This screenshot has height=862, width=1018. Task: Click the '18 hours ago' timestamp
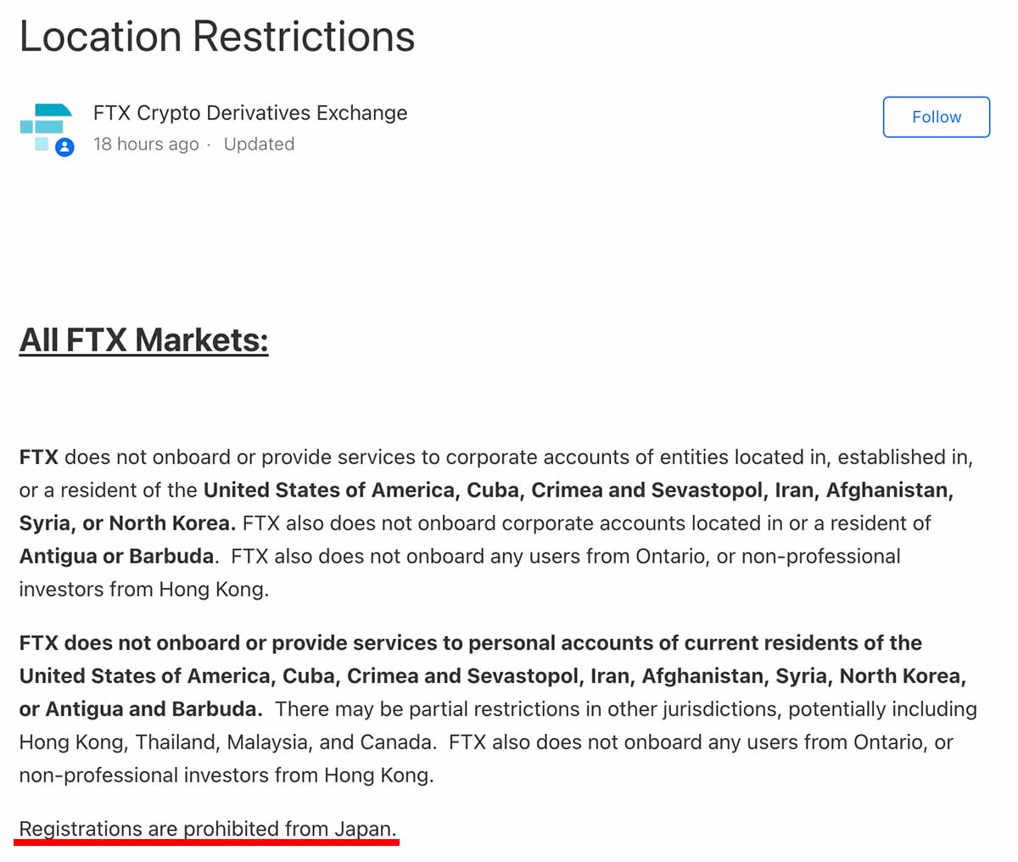pos(146,144)
